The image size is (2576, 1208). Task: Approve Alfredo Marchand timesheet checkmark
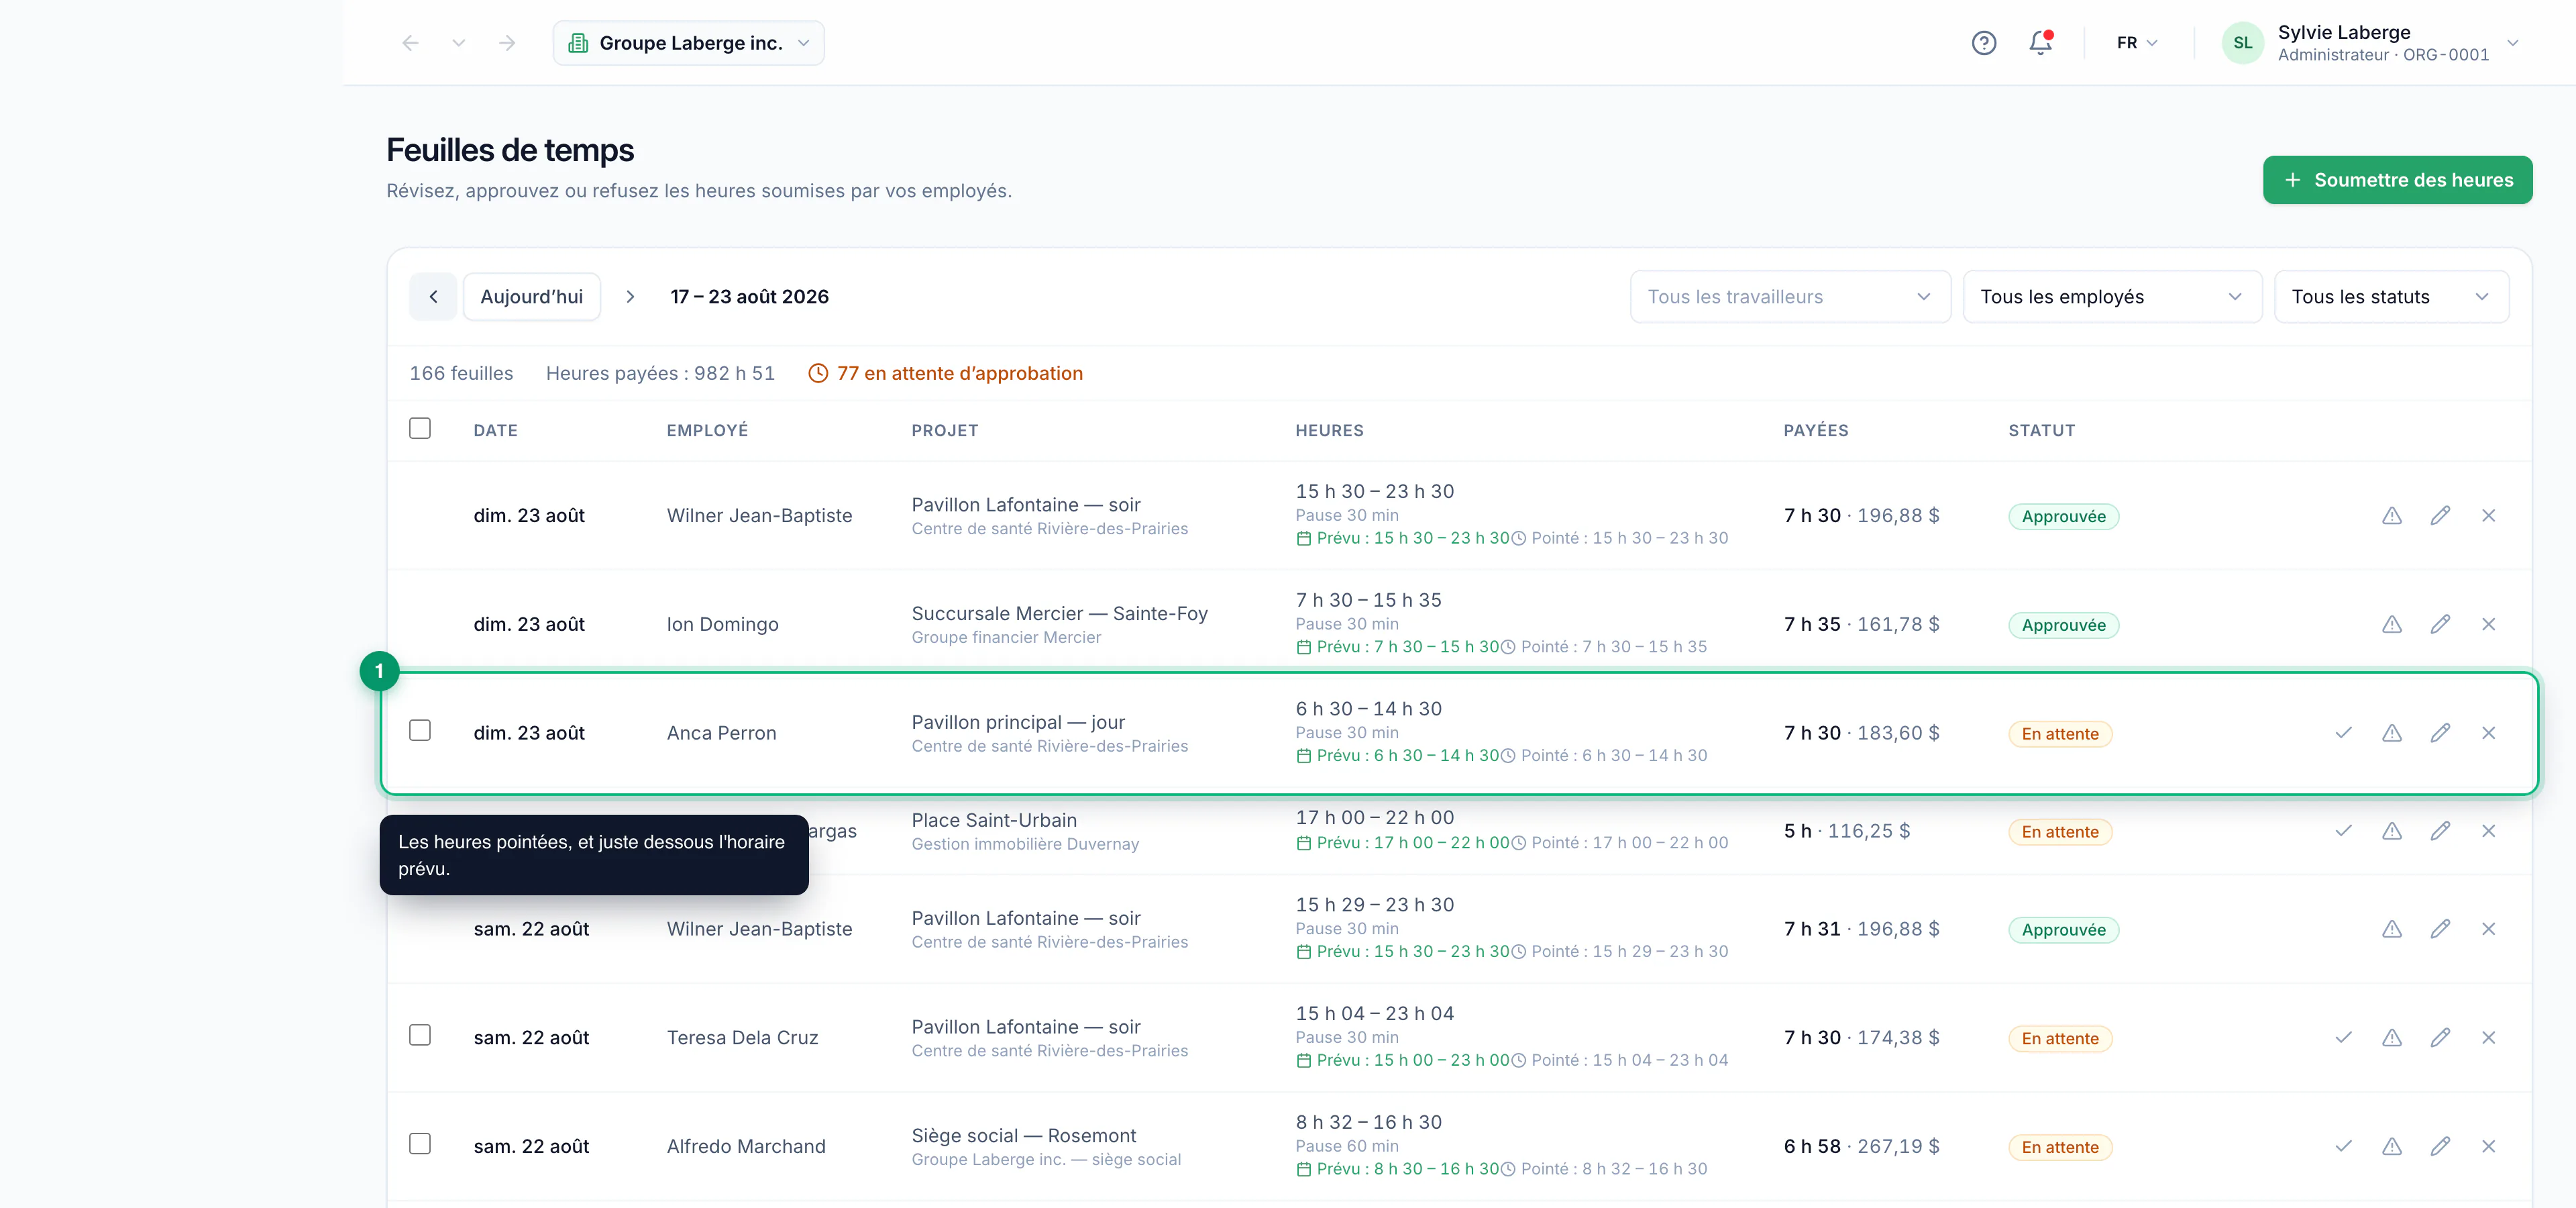tap(2343, 1147)
